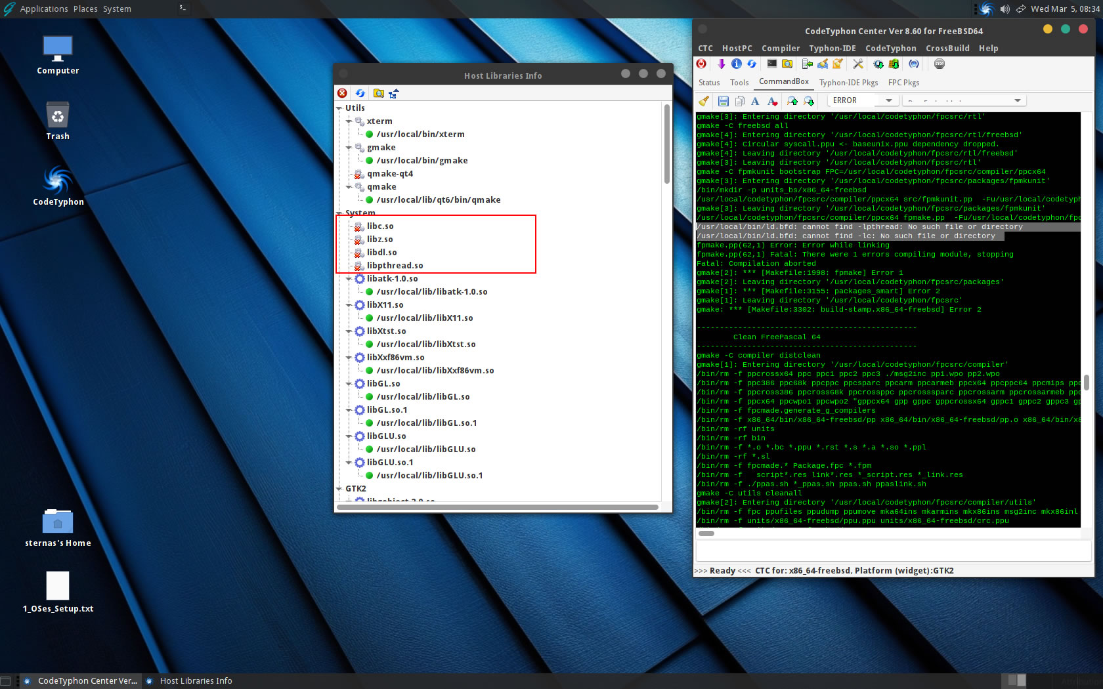
Task: Click the volume speaker icon in system tray
Action: point(1005,9)
